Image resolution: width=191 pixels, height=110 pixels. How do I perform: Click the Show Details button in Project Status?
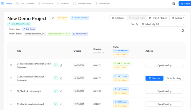pos(80,34)
